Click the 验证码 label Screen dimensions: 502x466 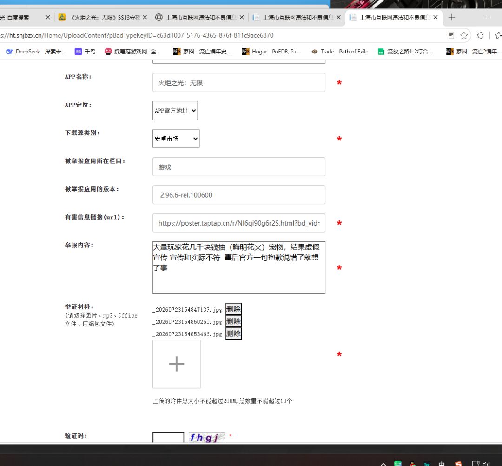point(76,436)
